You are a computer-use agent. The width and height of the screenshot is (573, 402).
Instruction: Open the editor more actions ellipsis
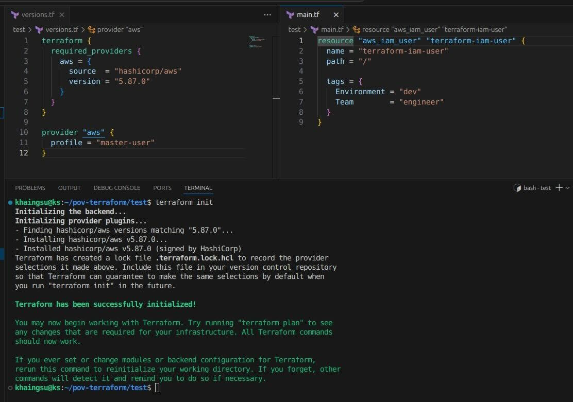pyautogui.click(x=267, y=14)
